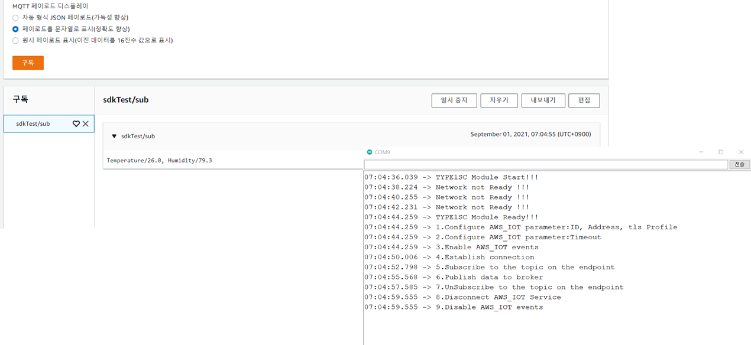This screenshot has height=345, width=751.
Task: Click the orange 구독 subscribe button
Action: pos(28,63)
